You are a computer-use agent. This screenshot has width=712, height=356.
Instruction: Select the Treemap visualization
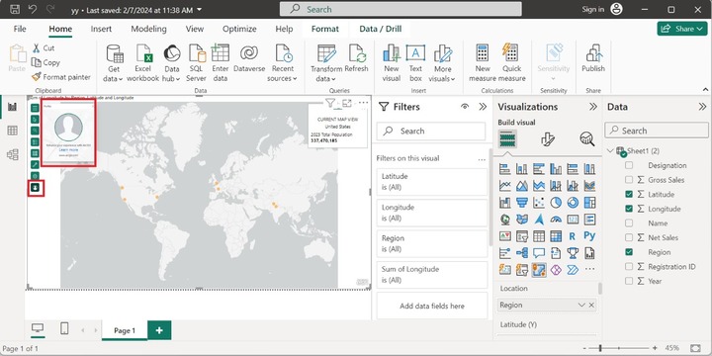click(589, 203)
